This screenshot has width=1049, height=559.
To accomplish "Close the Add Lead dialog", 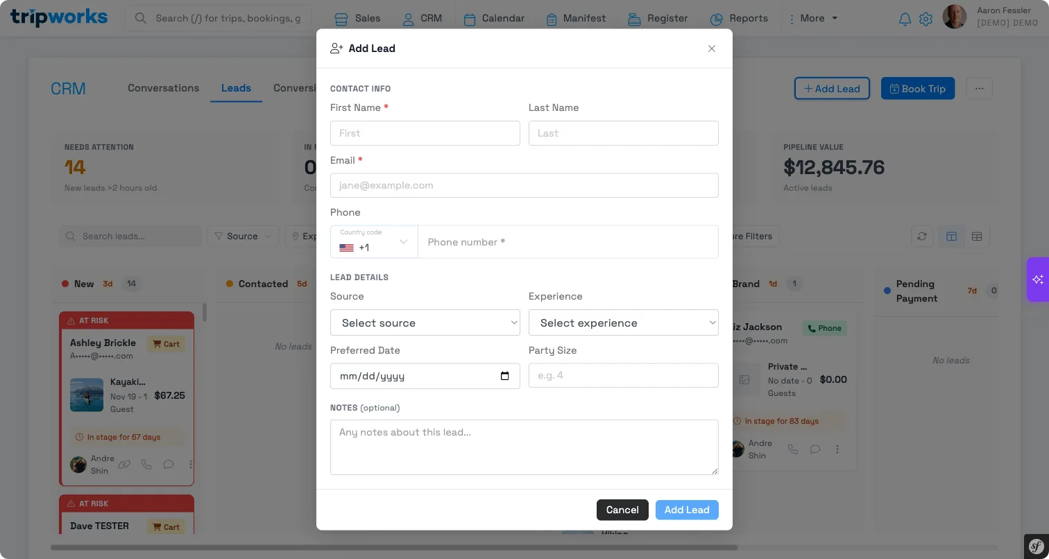I will (711, 49).
